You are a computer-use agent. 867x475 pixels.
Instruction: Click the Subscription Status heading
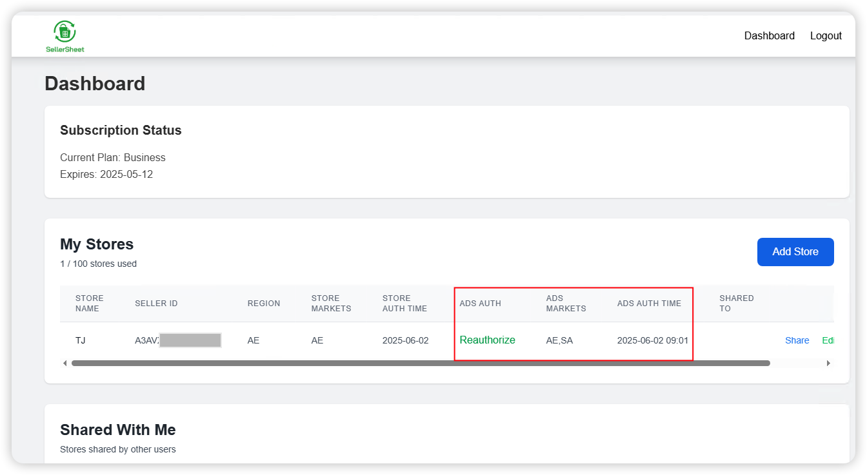[121, 130]
